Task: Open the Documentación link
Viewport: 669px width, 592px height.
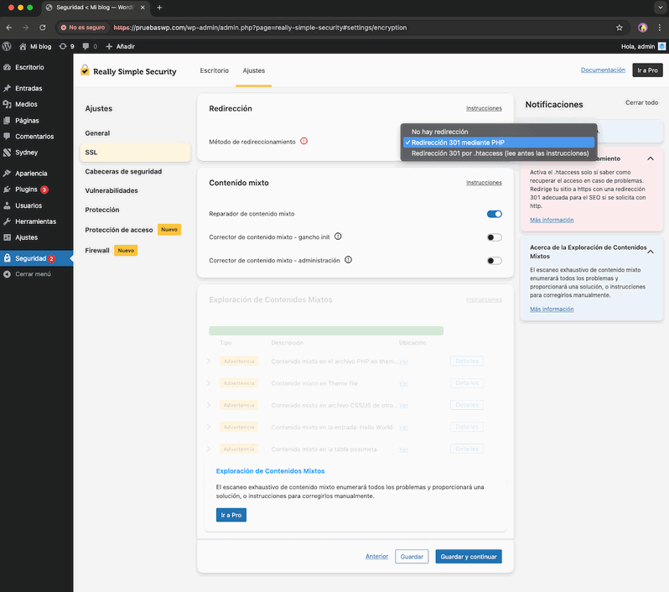Action: (603, 70)
